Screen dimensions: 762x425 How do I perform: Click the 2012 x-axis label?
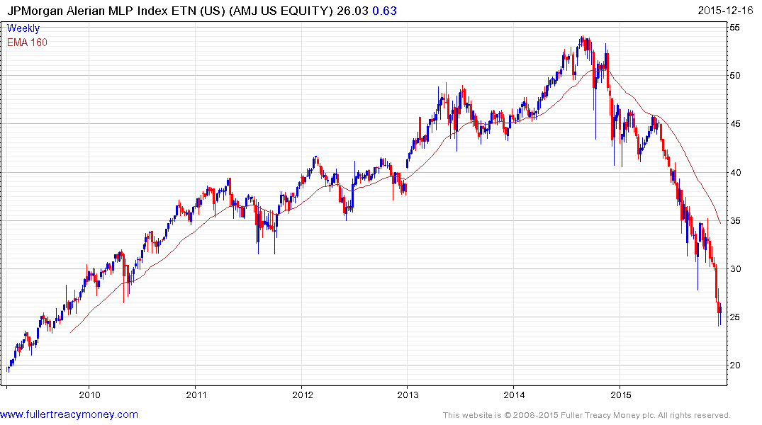pyautogui.click(x=302, y=395)
